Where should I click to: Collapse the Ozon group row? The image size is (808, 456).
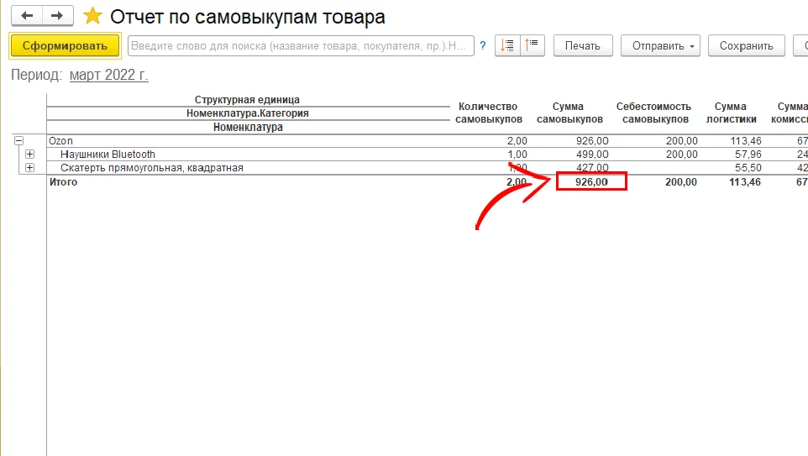pos(18,141)
